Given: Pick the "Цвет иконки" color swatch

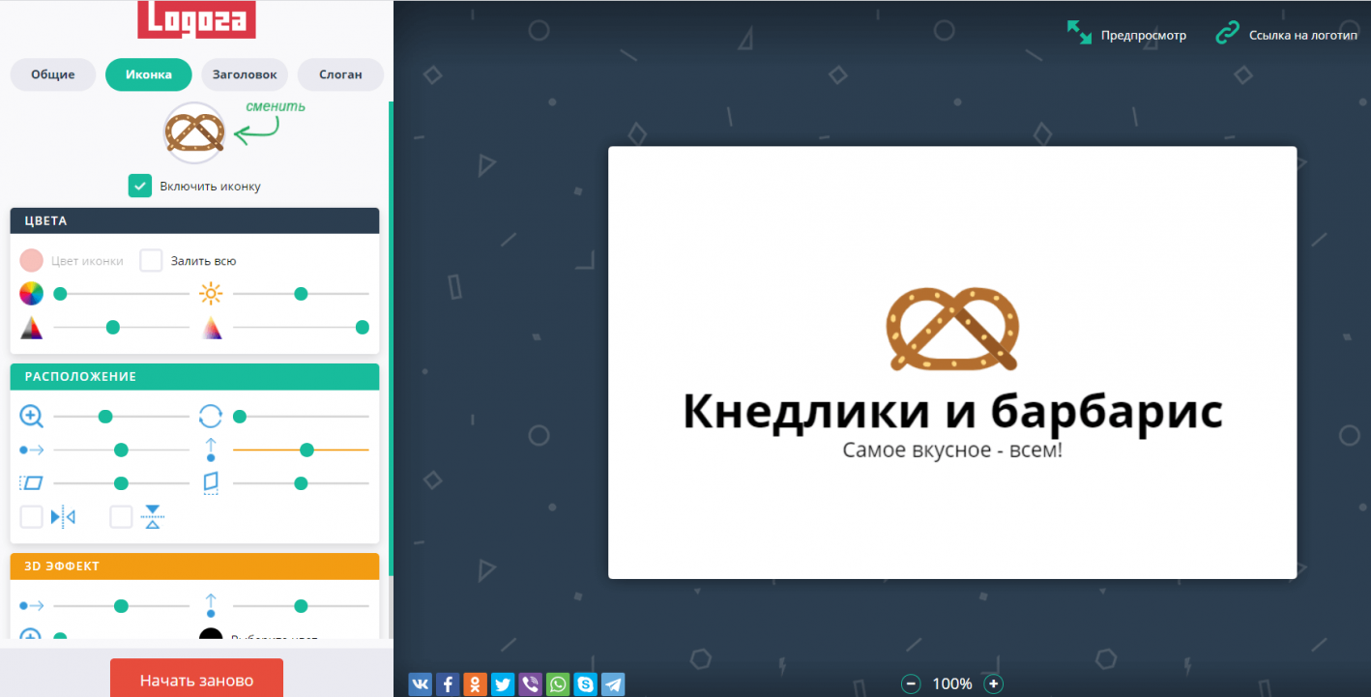Looking at the screenshot, I should tap(32, 260).
